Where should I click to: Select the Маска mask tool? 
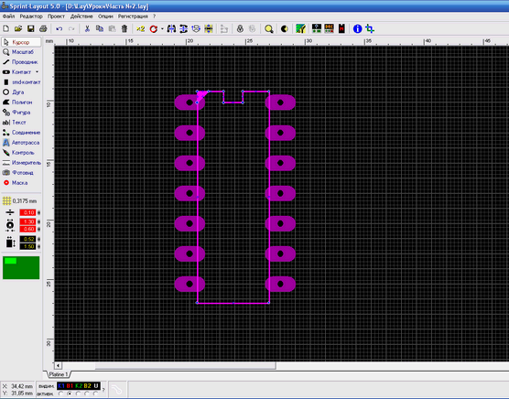[21, 183]
